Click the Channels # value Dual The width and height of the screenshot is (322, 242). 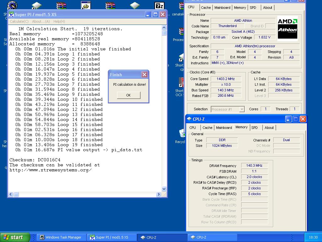pyautogui.click(x=286, y=140)
